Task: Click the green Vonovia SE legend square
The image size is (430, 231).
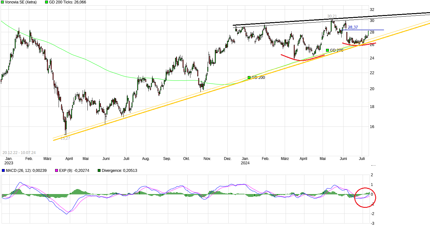Action: pos(3,2)
